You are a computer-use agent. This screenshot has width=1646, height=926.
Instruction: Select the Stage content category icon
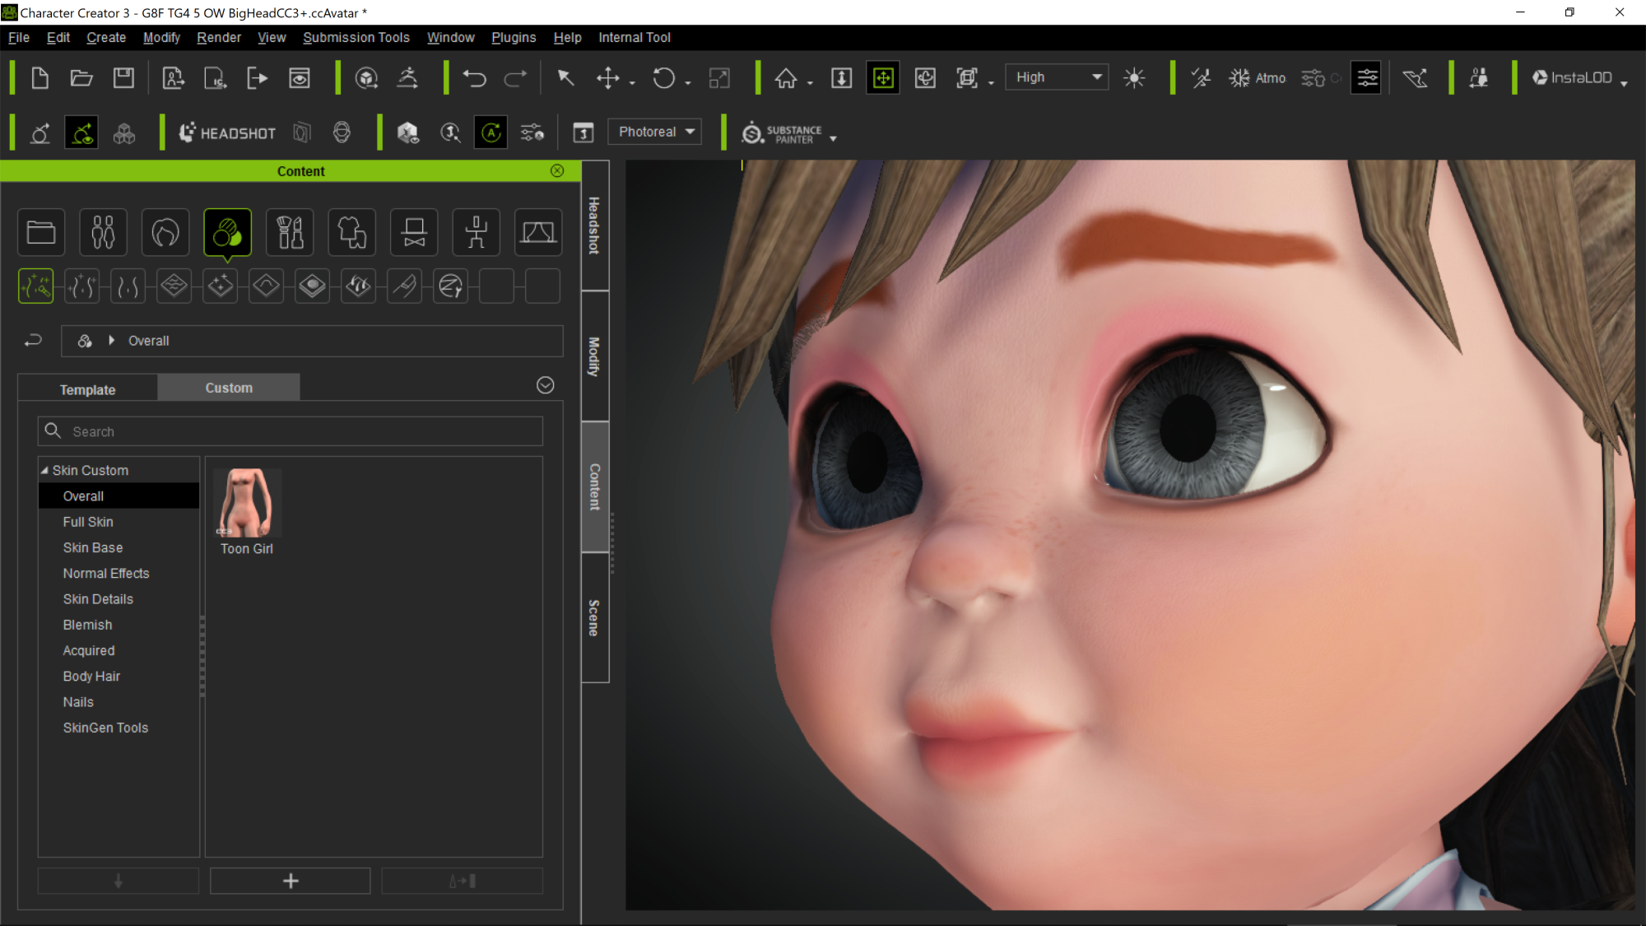coord(538,233)
